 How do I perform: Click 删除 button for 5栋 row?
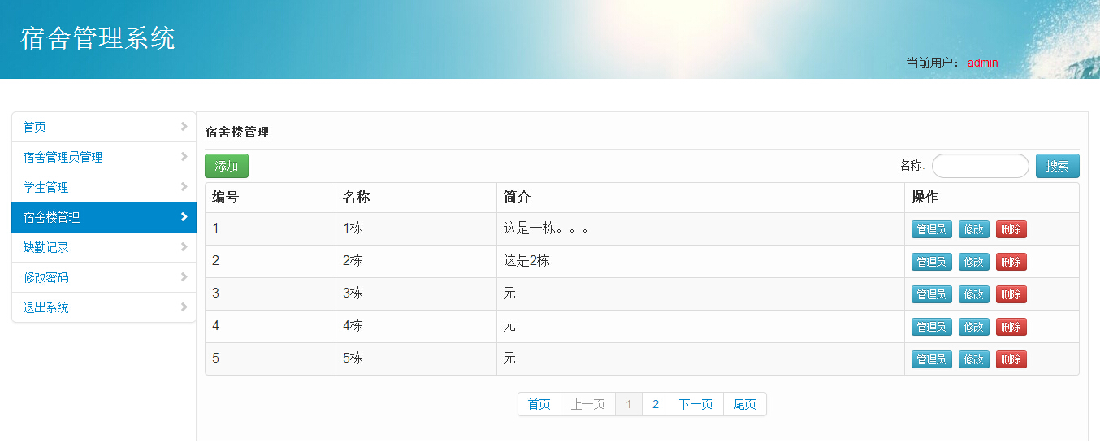click(1011, 359)
